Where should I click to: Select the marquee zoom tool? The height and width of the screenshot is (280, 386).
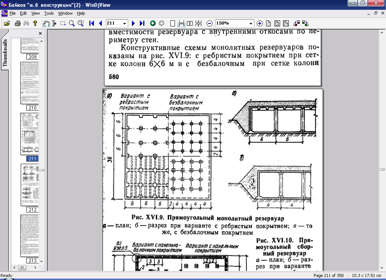pos(81,23)
